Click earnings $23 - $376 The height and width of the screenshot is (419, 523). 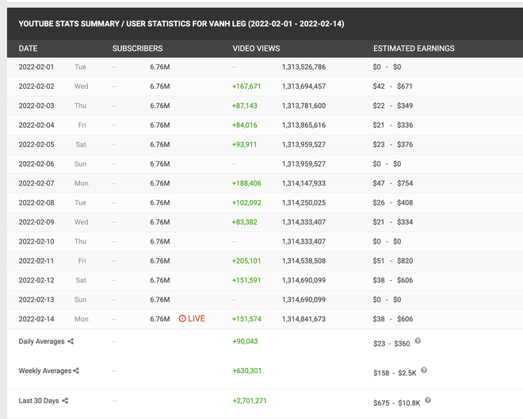(392, 144)
